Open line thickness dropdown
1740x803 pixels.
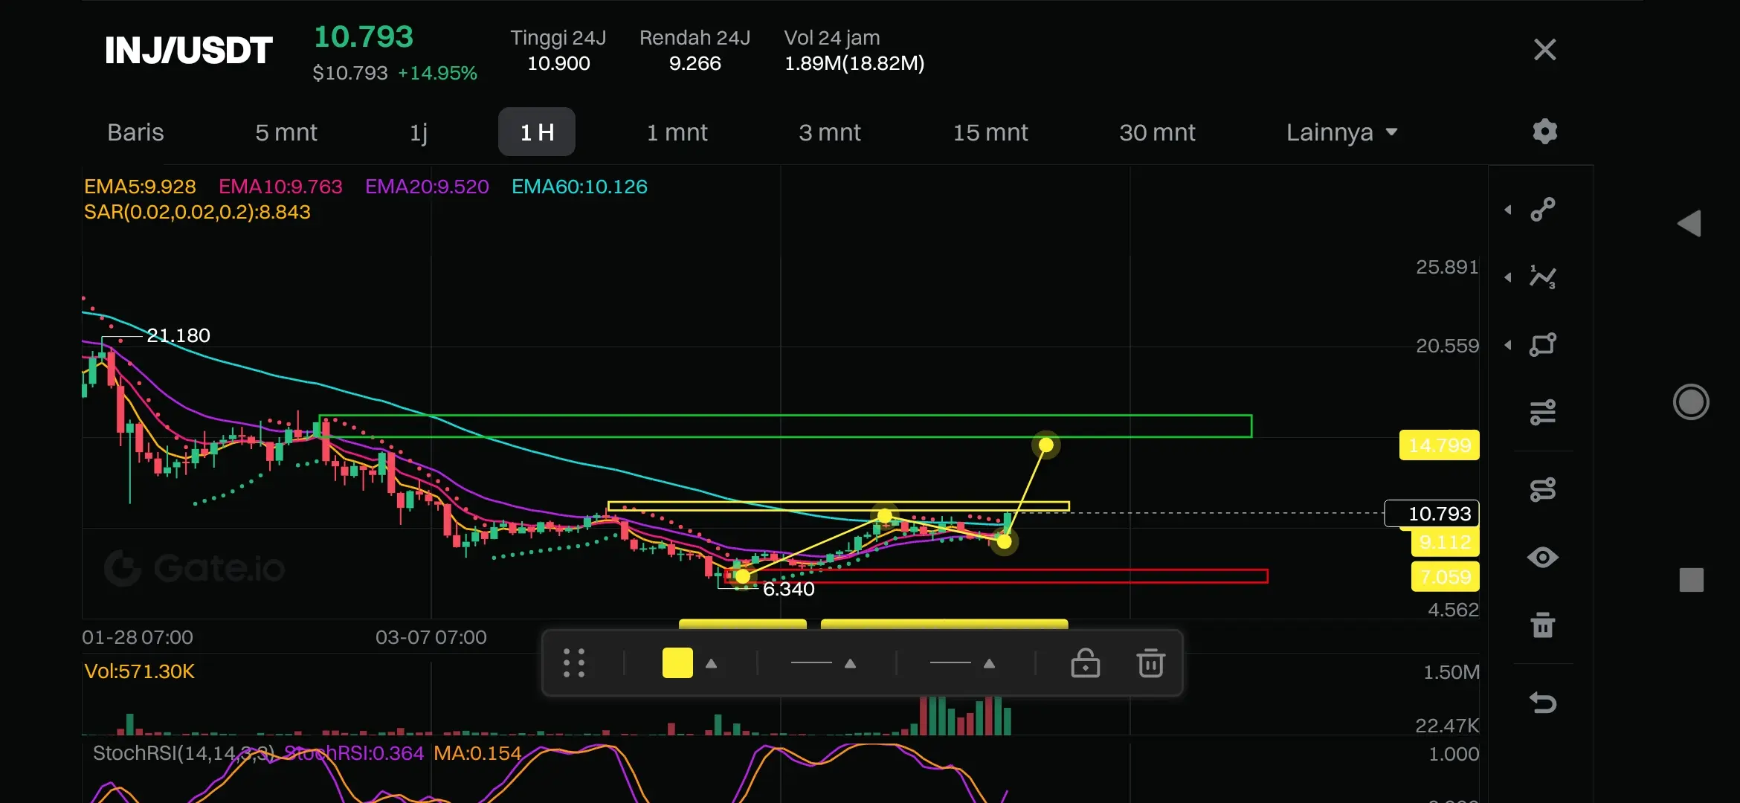824,663
